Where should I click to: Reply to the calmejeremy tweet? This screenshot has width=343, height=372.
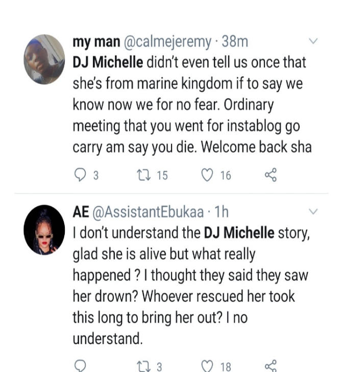(81, 175)
